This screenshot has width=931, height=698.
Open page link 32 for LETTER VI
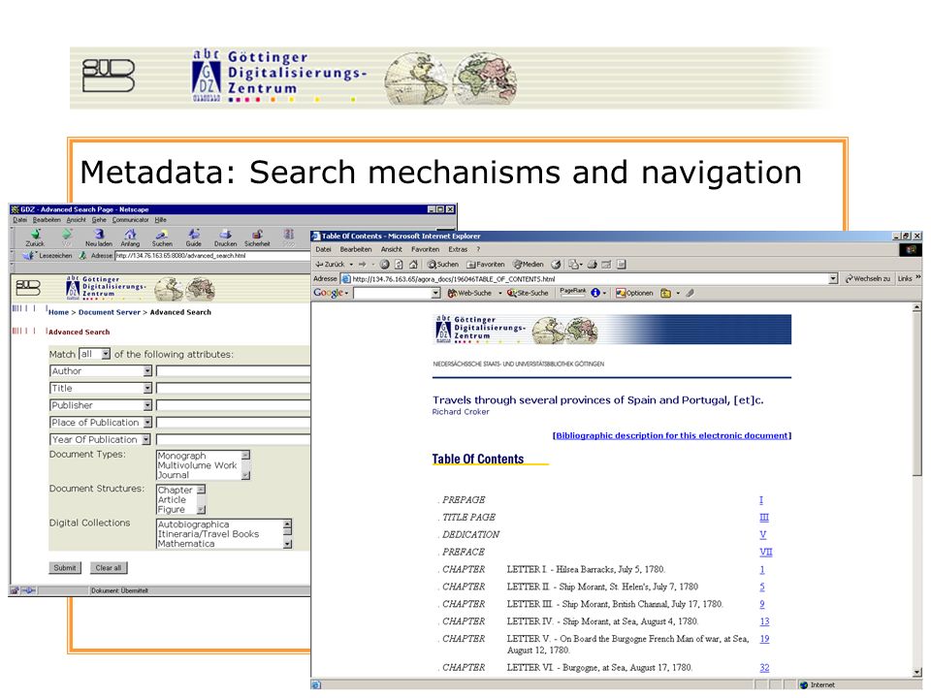point(764,668)
